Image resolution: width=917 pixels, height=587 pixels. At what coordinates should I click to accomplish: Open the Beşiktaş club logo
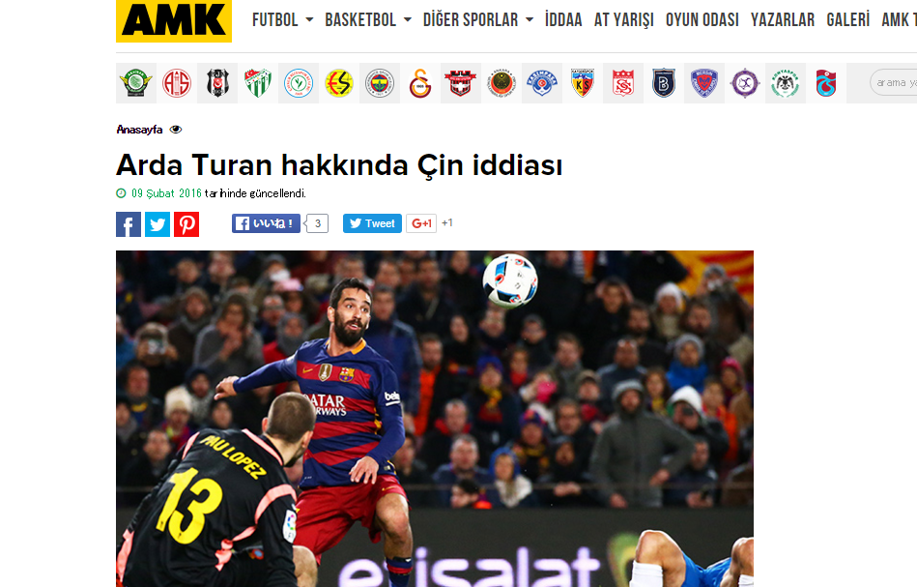pyautogui.click(x=217, y=83)
